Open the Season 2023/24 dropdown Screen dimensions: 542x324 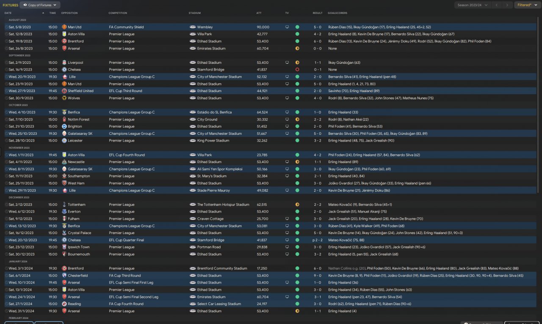[472, 5]
